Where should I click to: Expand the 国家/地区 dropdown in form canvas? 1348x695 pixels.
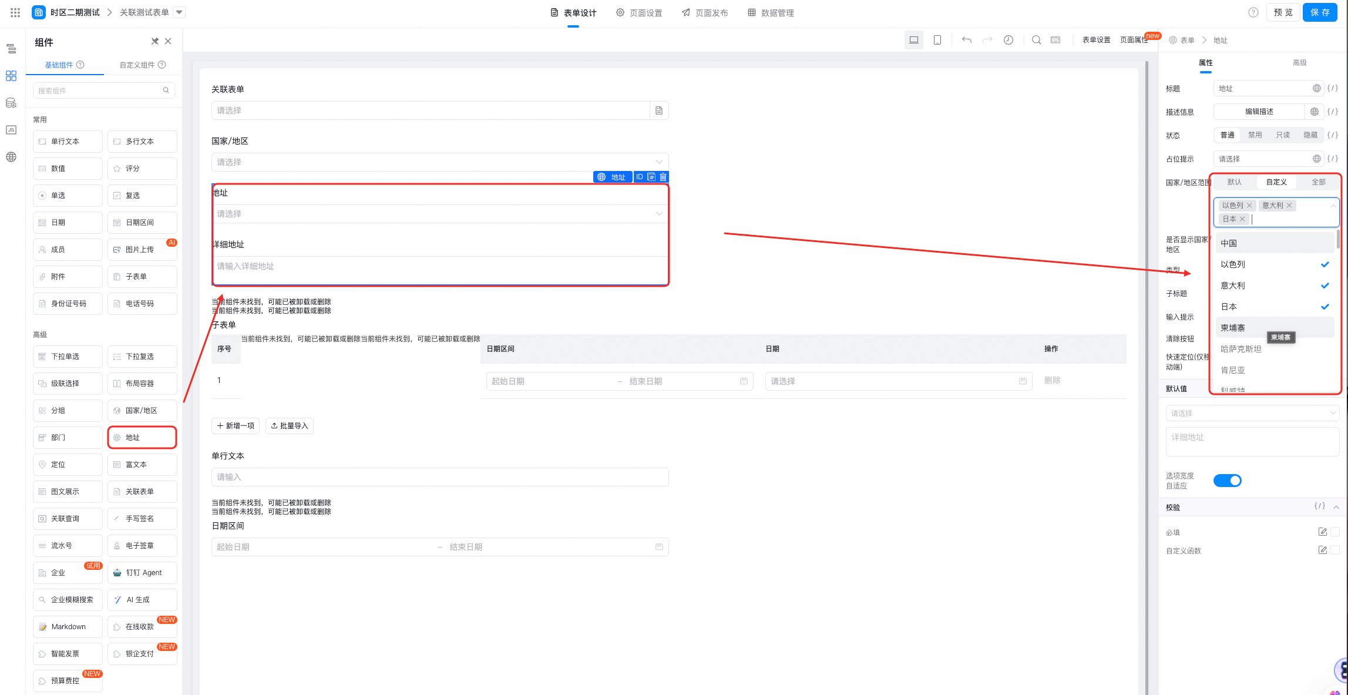tap(440, 162)
